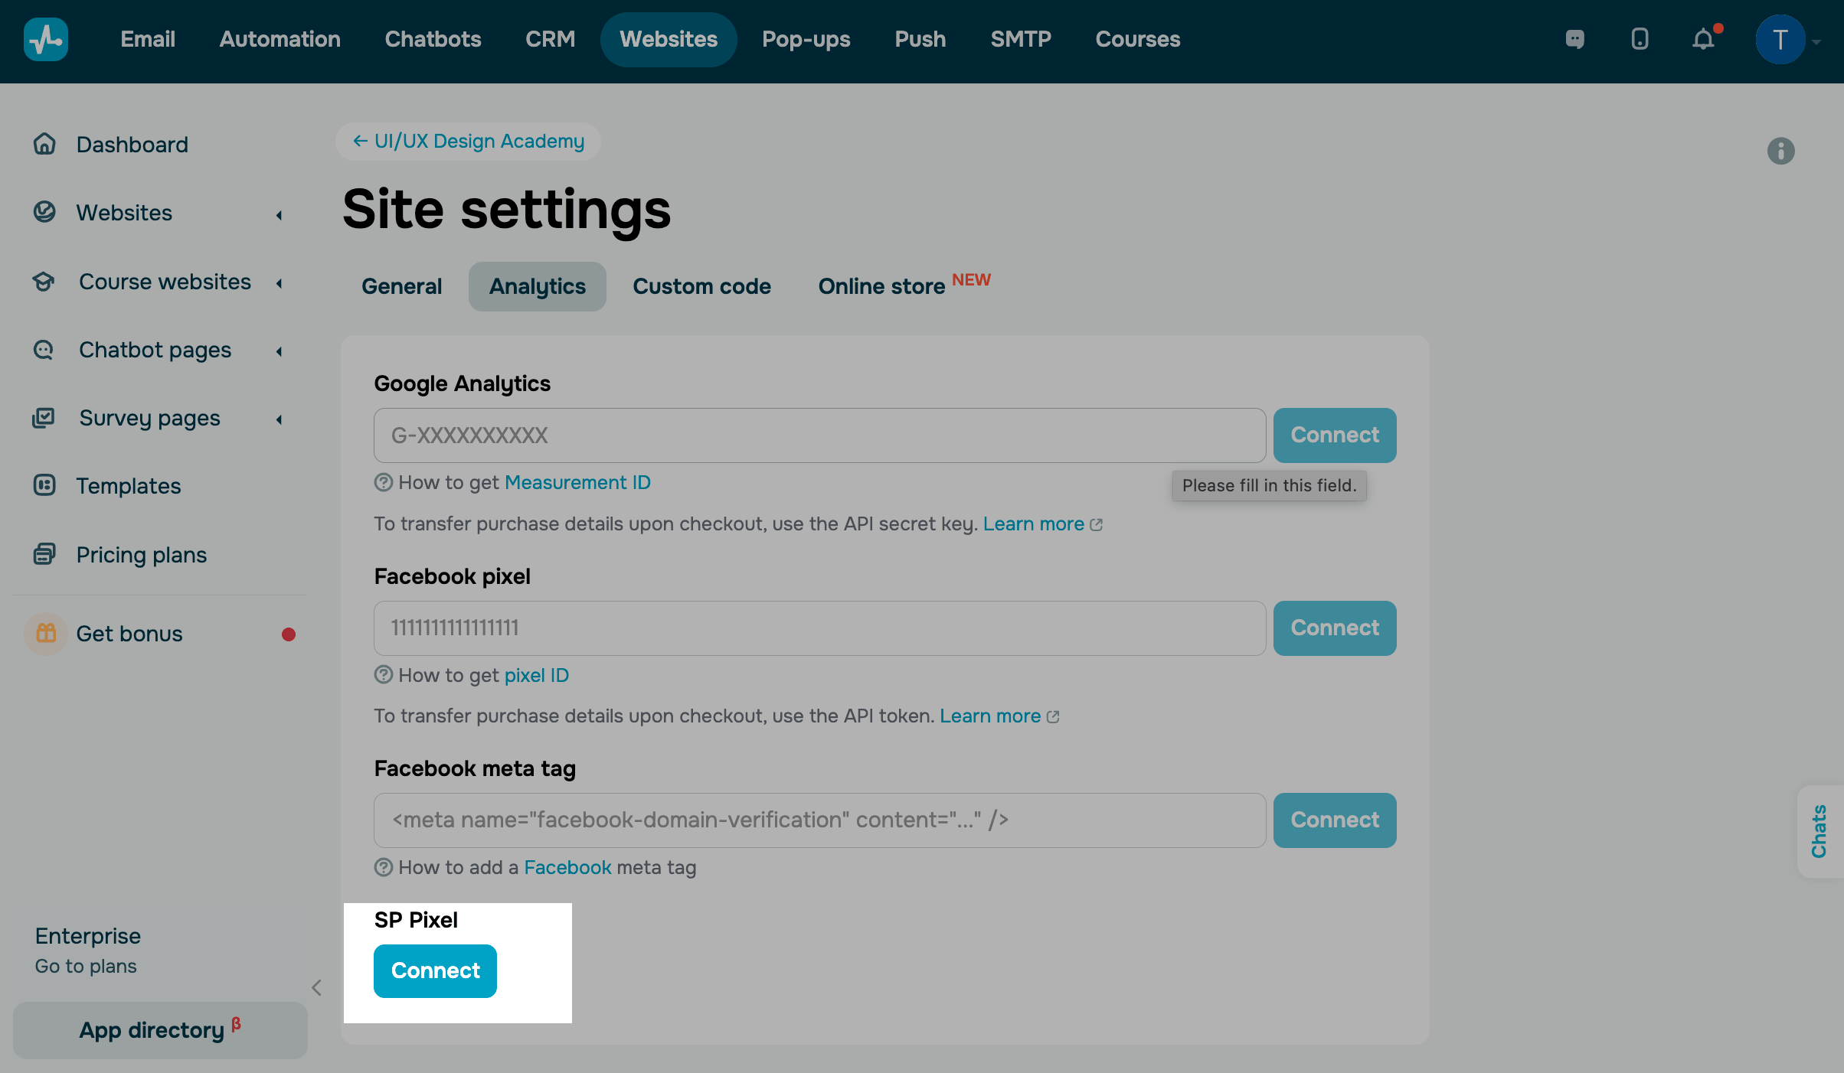The height and width of the screenshot is (1073, 1844).
Task: Open the Chats side panel tab
Action: click(1819, 831)
